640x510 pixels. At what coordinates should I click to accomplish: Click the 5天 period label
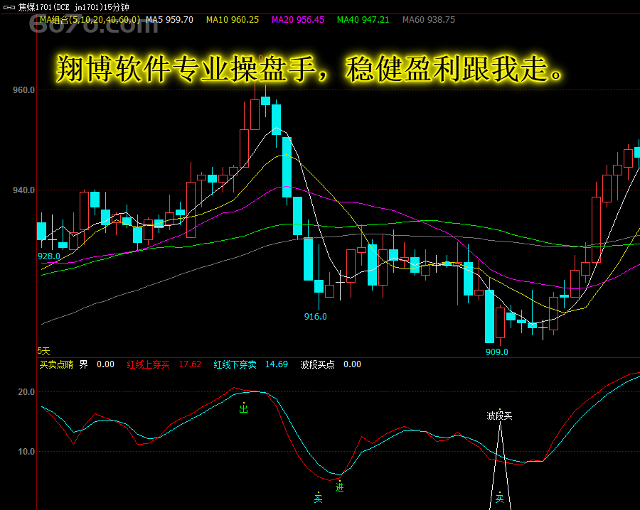tap(43, 351)
